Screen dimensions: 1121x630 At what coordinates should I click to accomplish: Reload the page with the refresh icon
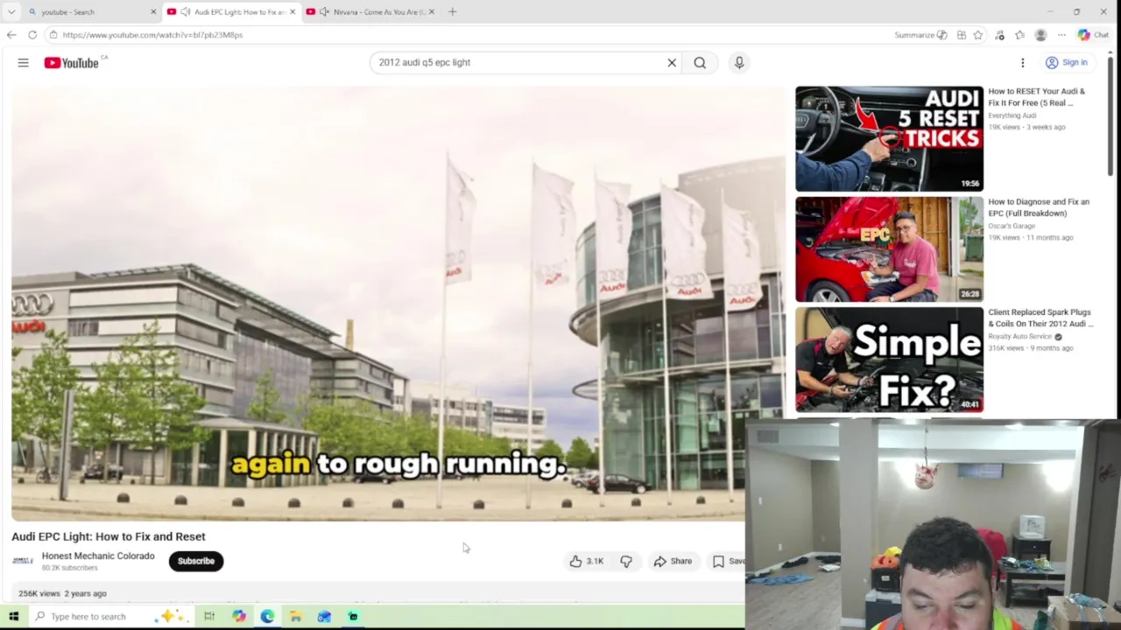pyautogui.click(x=32, y=35)
